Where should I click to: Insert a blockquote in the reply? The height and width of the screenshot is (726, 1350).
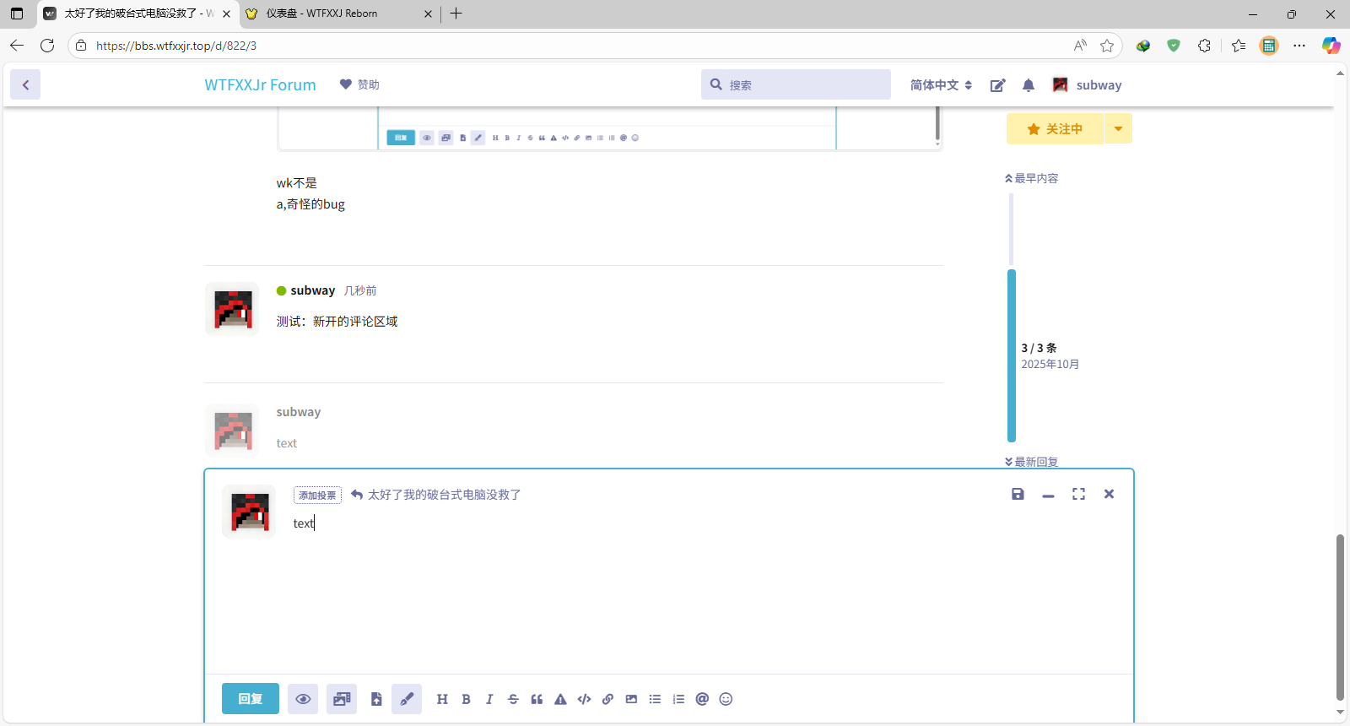coord(537,699)
